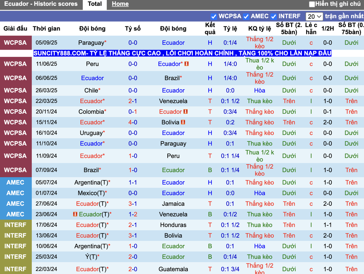Click the INTERF league cell for 17/06/24

pyautogui.click(x=15, y=225)
